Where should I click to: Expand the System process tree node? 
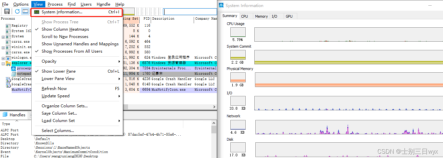point(3,37)
